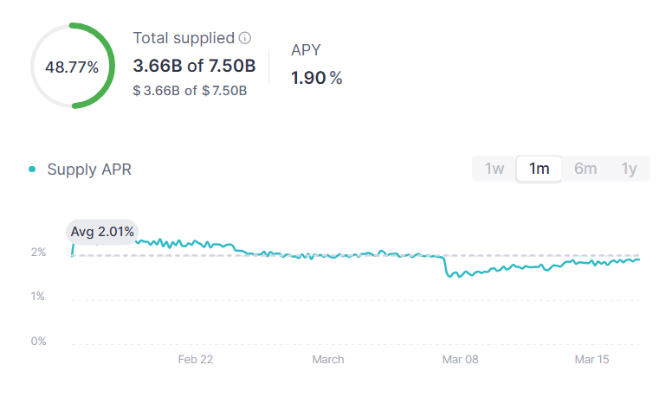Click the $ 3.66B of $ 7.50B value
Screen dimensions: 659x397
pyautogui.click(x=190, y=90)
